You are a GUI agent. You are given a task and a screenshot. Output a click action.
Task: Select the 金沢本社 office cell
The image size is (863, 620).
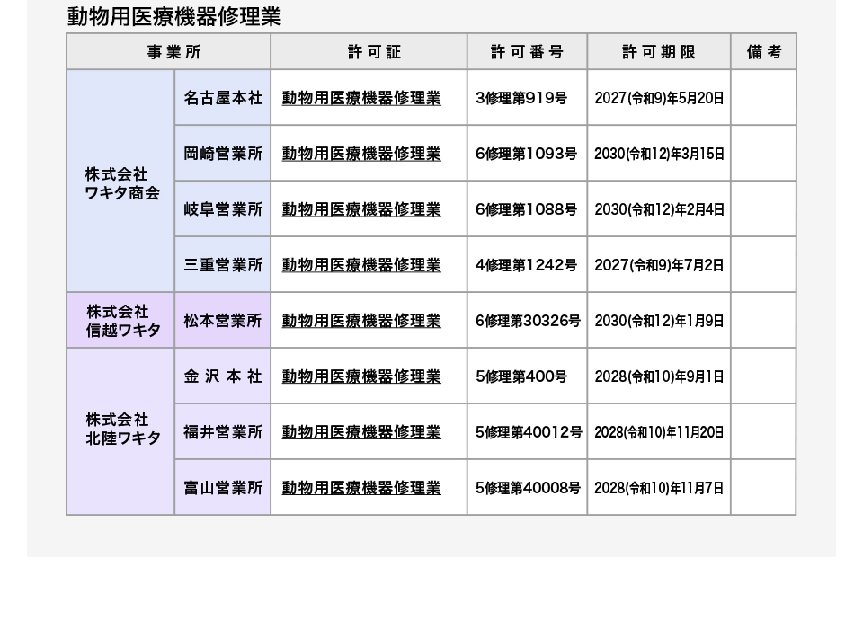click(223, 376)
